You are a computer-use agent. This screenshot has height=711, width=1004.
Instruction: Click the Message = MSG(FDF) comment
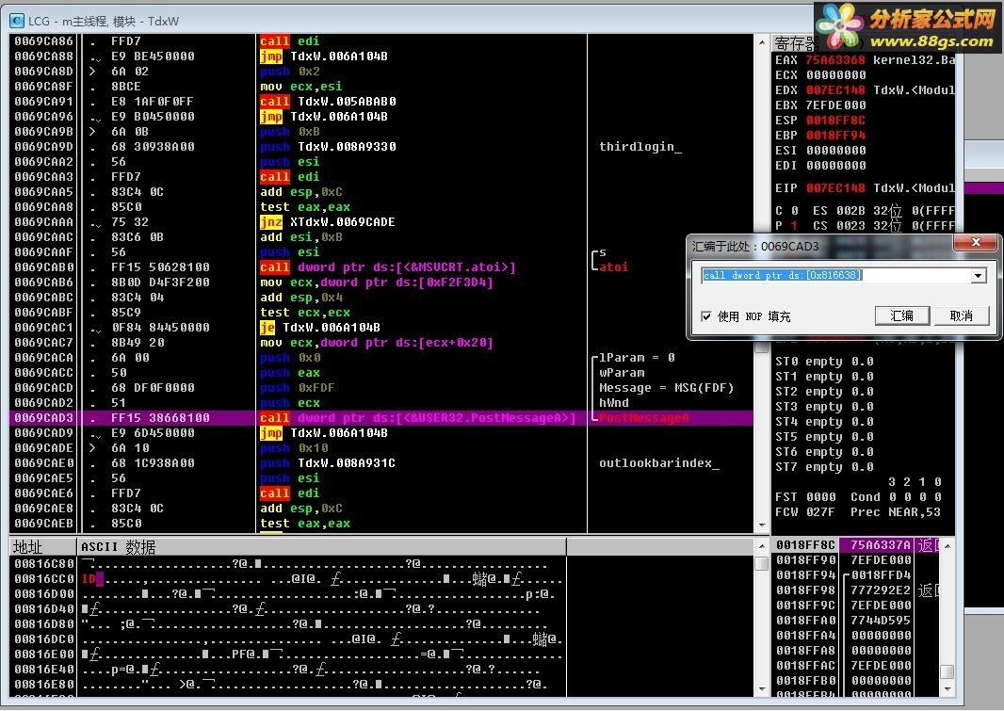point(666,388)
